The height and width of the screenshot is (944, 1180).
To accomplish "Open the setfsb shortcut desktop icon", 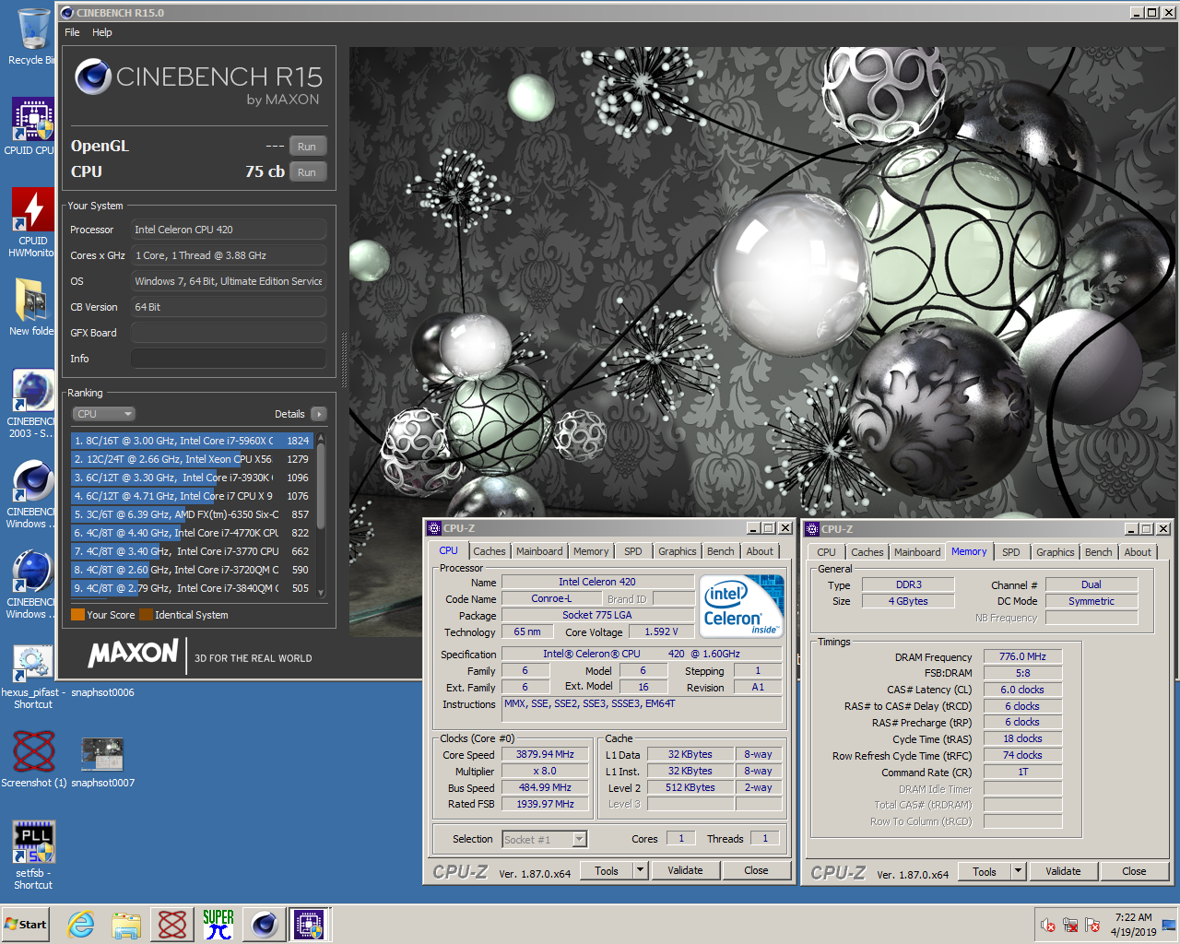I will coord(33,855).
